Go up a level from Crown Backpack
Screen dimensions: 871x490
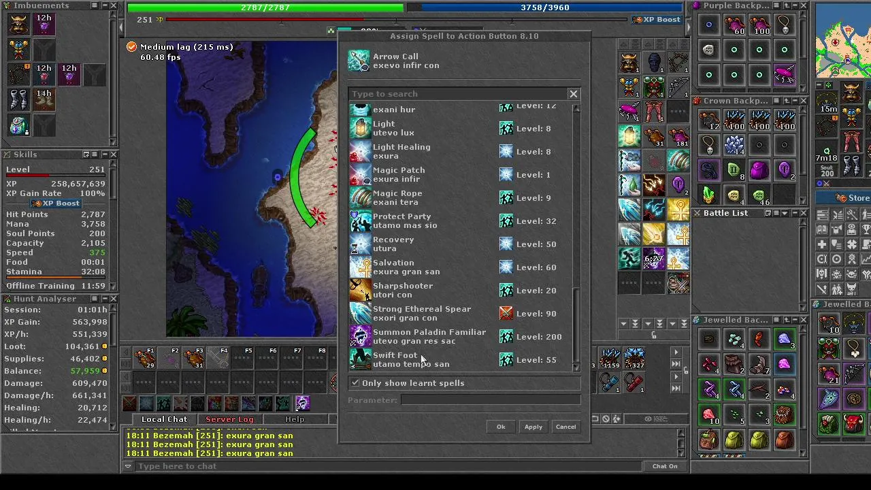pos(785,101)
